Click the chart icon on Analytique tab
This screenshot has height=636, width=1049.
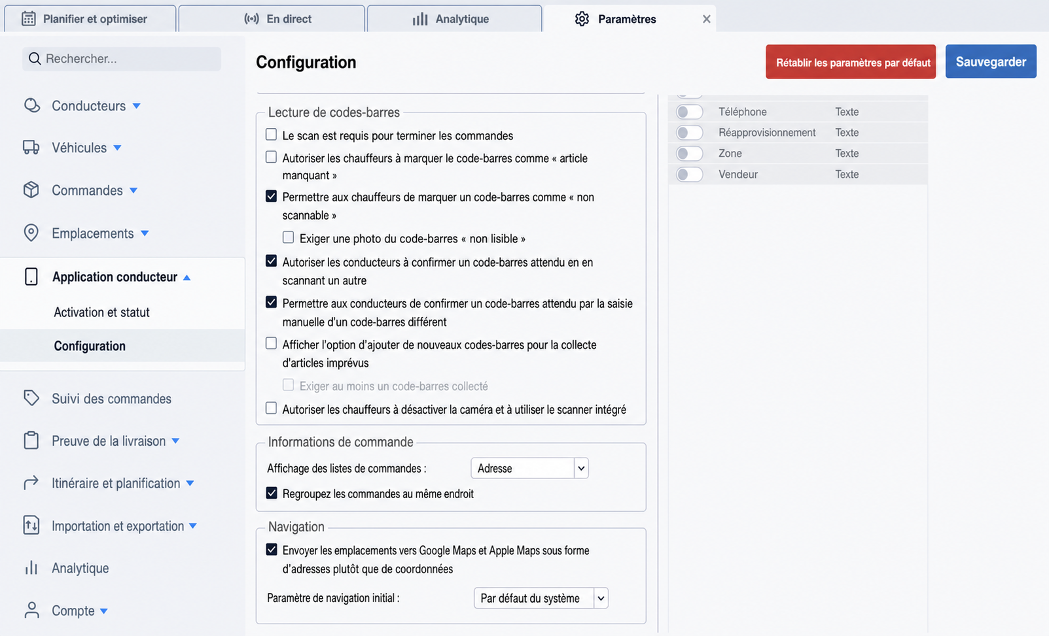point(420,19)
